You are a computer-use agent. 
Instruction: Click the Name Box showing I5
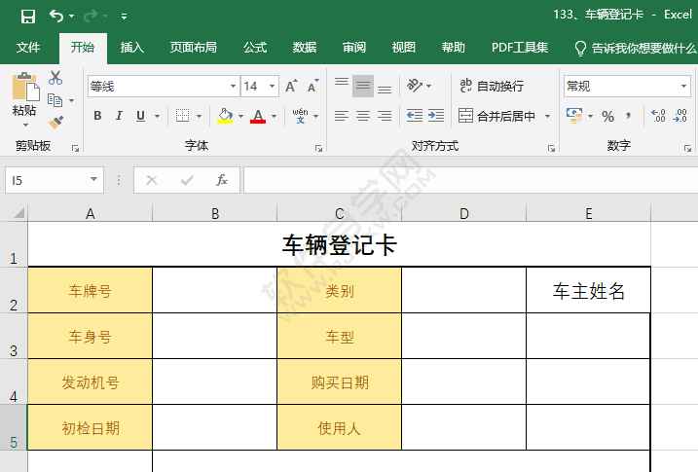coord(55,180)
